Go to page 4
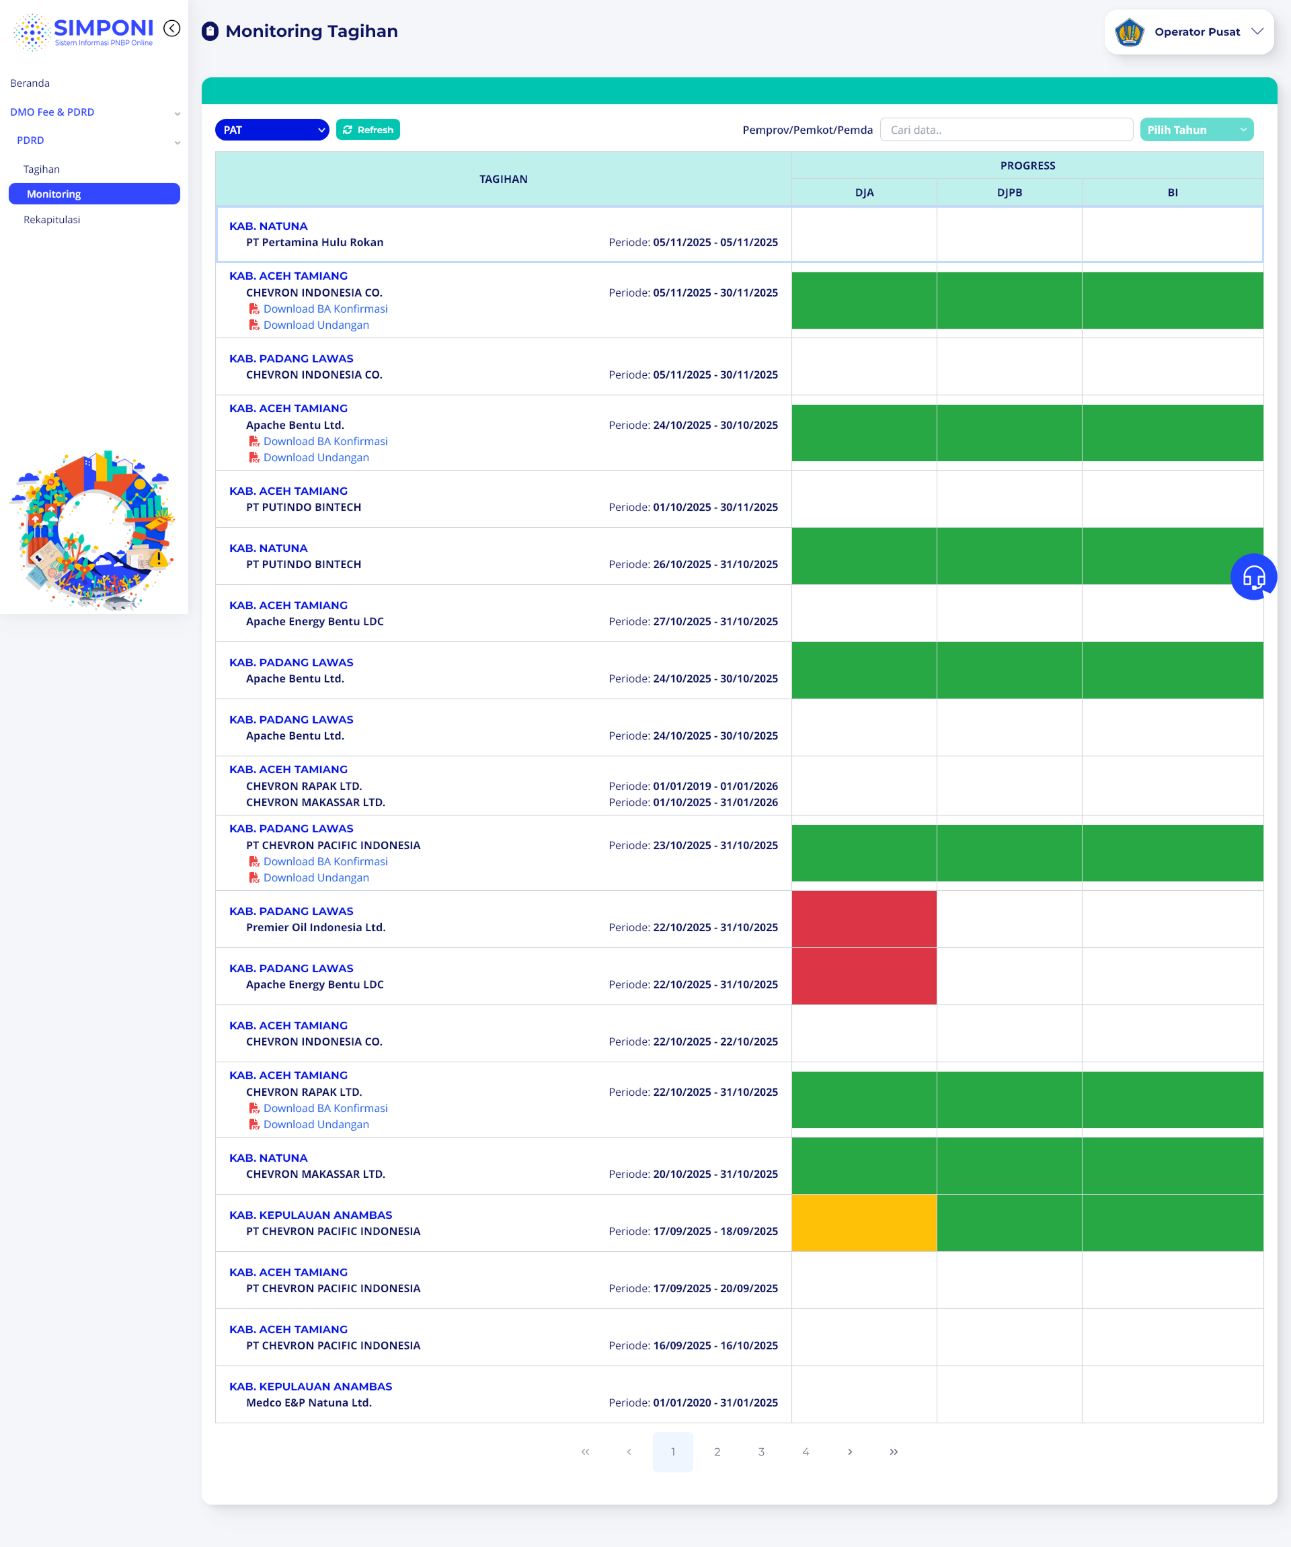Image resolution: width=1291 pixels, height=1547 pixels. (806, 1452)
